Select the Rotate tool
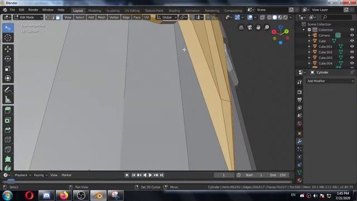 [8, 59]
